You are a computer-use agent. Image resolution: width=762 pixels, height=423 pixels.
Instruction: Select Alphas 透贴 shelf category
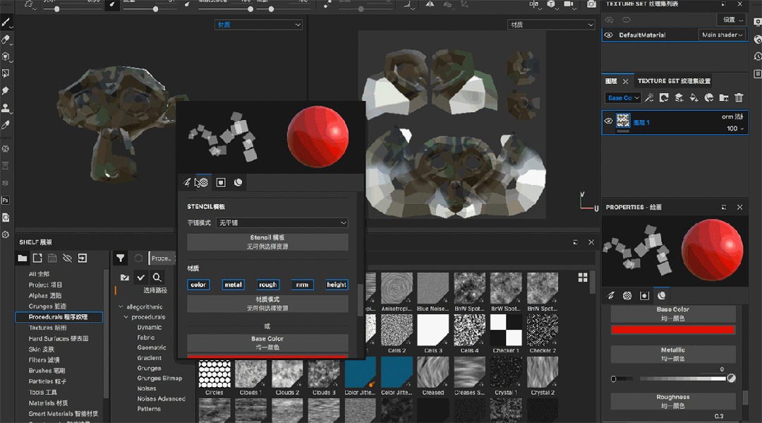click(45, 296)
